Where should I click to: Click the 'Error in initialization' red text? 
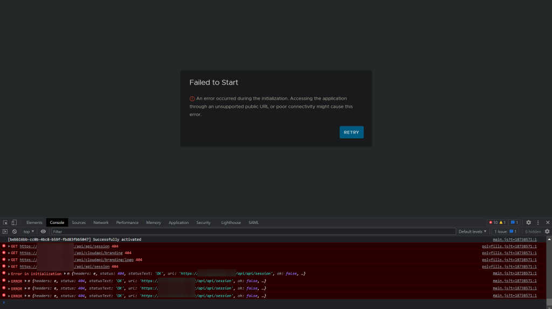coord(36,274)
